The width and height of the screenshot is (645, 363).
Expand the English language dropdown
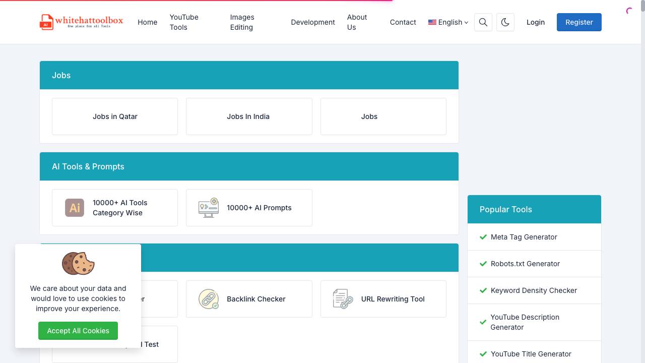tap(448, 22)
